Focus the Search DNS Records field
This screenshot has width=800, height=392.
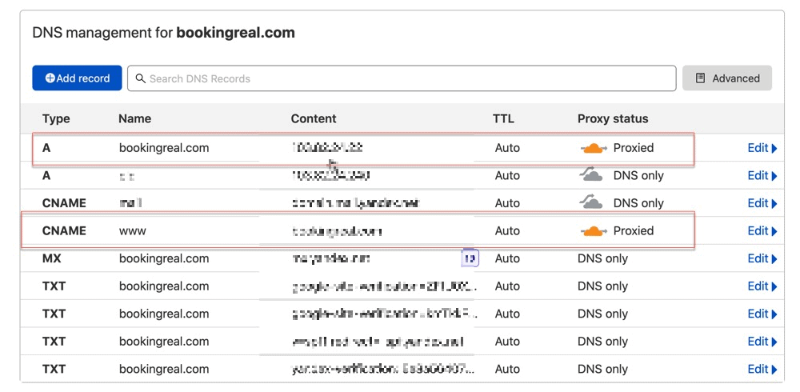coord(402,78)
